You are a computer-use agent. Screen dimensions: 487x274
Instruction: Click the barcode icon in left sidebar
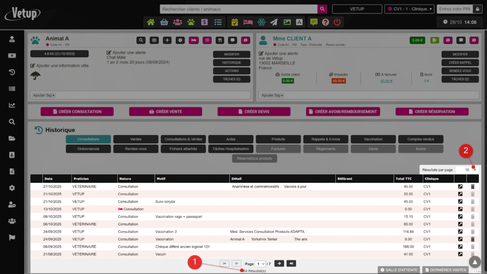click(x=12, y=89)
